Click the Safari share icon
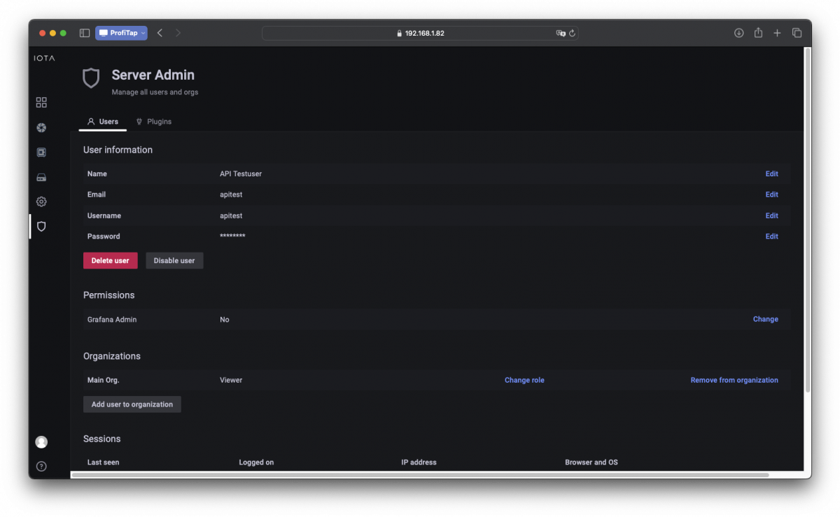 (x=758, y=33)
